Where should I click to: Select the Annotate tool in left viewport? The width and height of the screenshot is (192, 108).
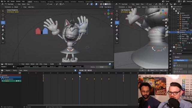click(3, 34)
